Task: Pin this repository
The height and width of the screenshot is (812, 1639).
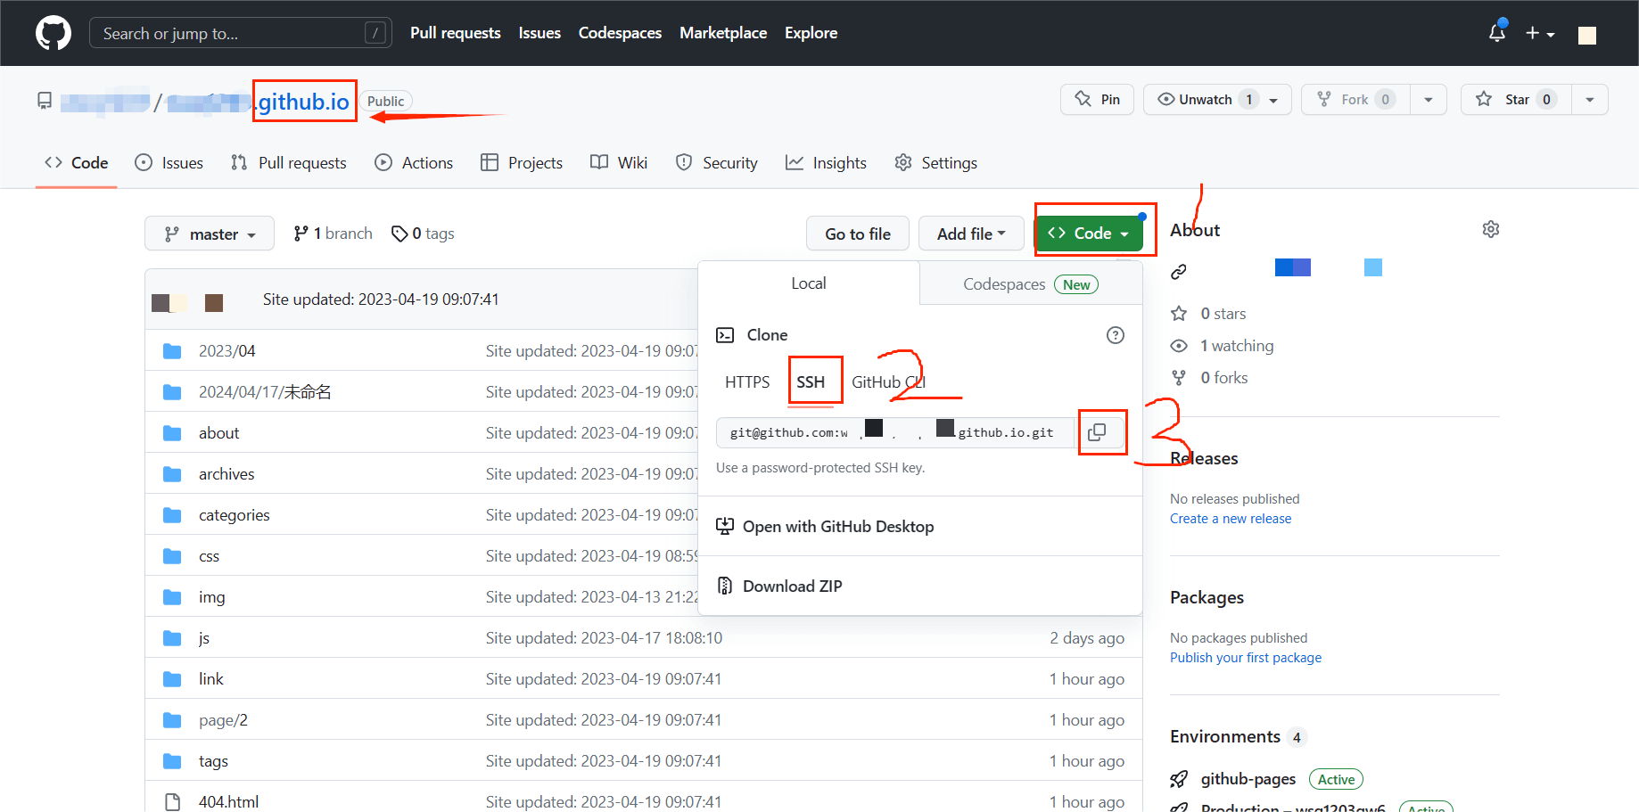Action: (x=1097, y=99)
